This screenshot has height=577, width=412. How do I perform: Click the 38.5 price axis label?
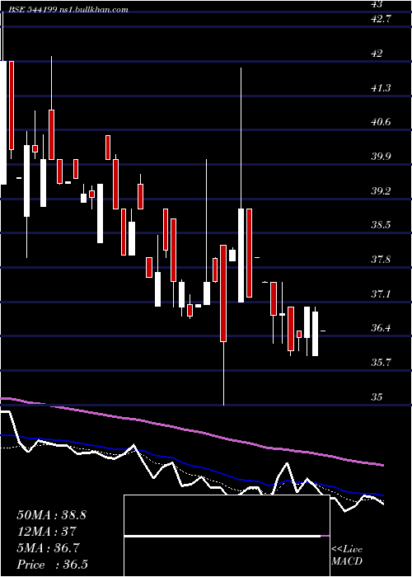click(381, 225)
